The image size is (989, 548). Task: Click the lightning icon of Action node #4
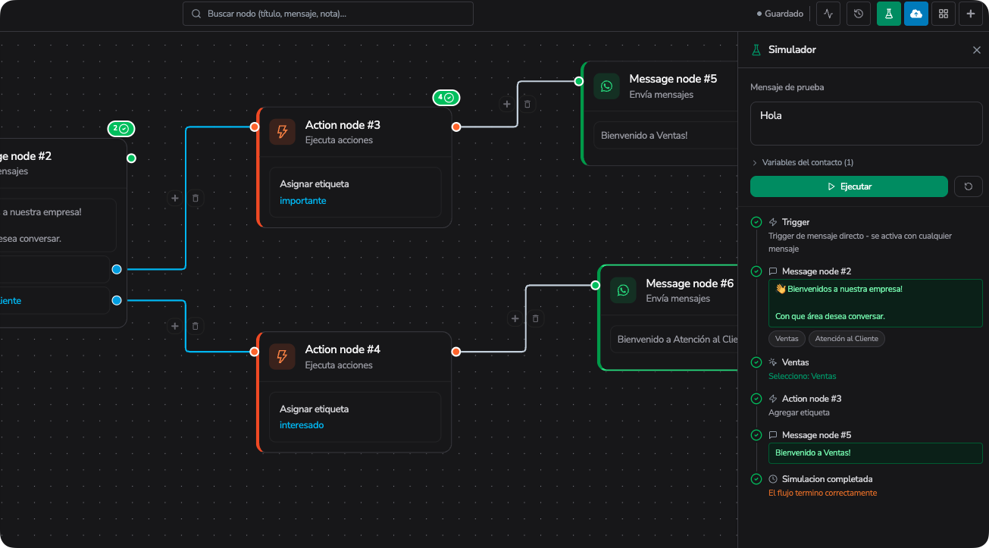tap(282, 356)
